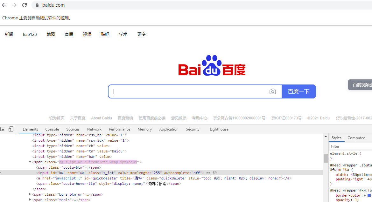Click the 百度营销 footer link
This screenshot has height=202, width=372.
pos(125,118)
